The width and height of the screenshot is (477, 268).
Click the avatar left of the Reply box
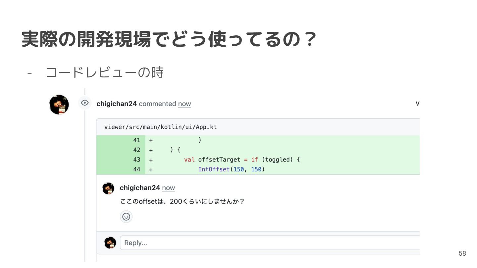point(110,243)
